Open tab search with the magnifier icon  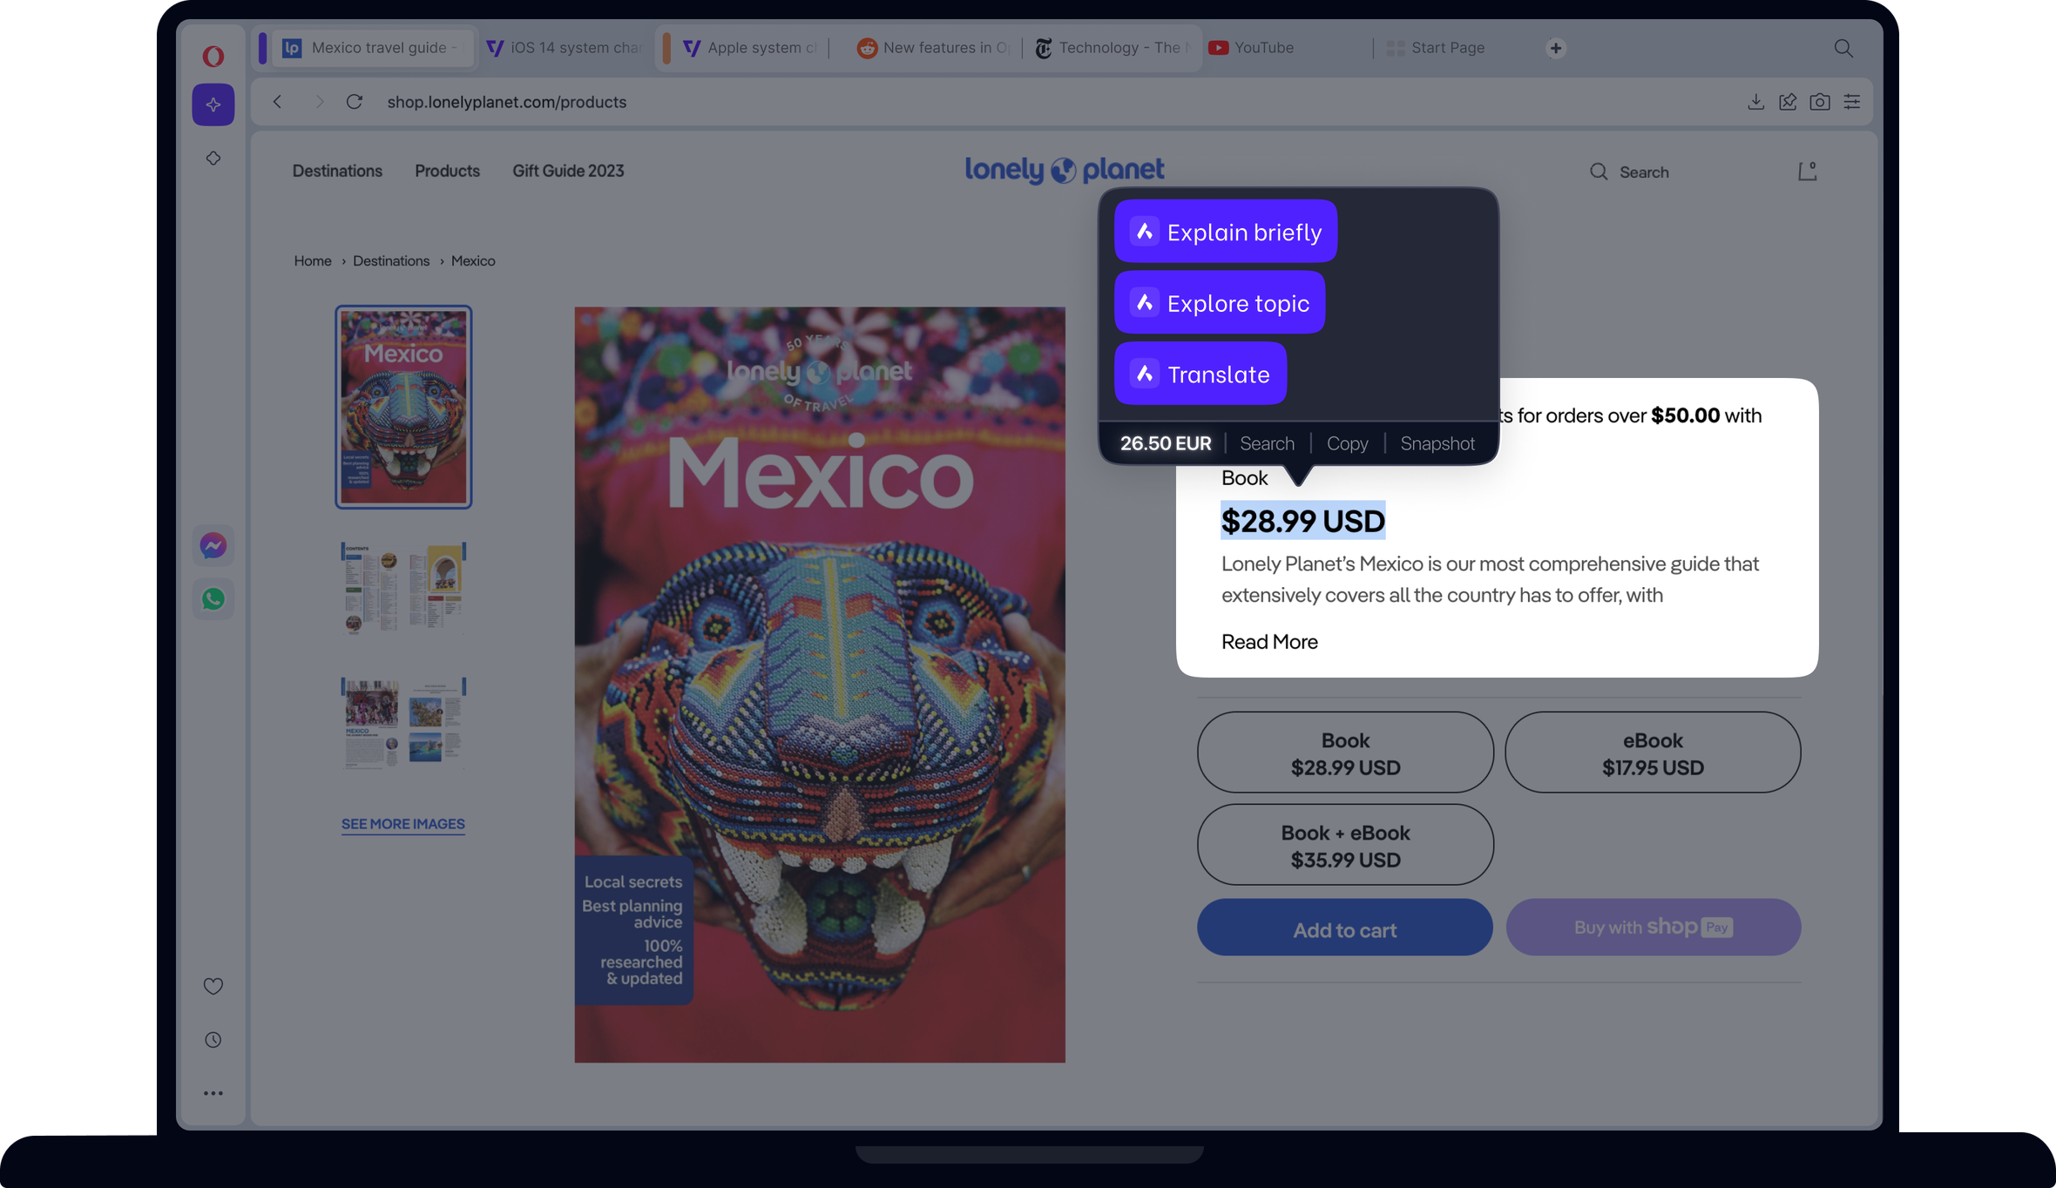pyautogui.click(x=1843, y=48)
